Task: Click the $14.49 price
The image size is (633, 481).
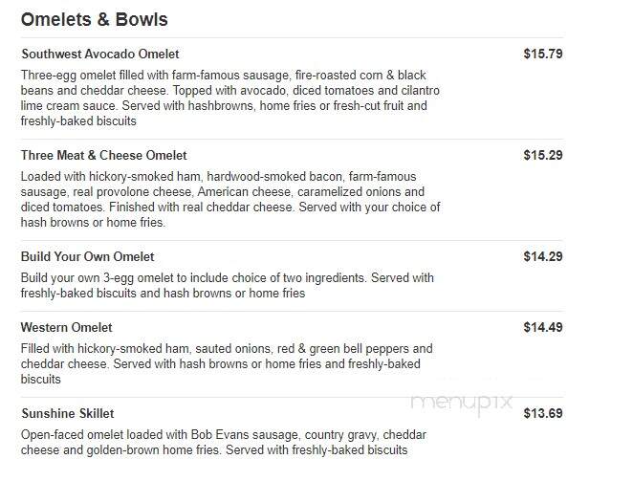Action: [542, 327]
